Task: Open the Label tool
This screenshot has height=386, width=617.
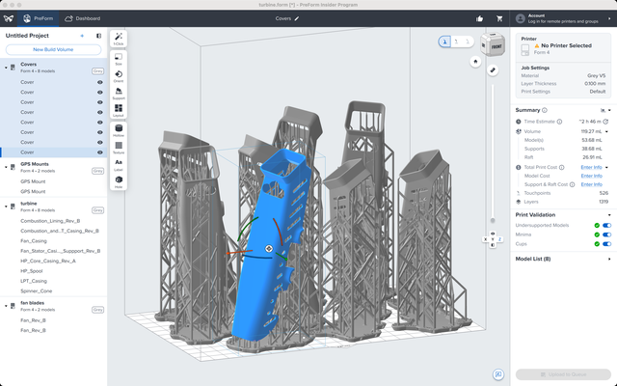Action: 119,165
